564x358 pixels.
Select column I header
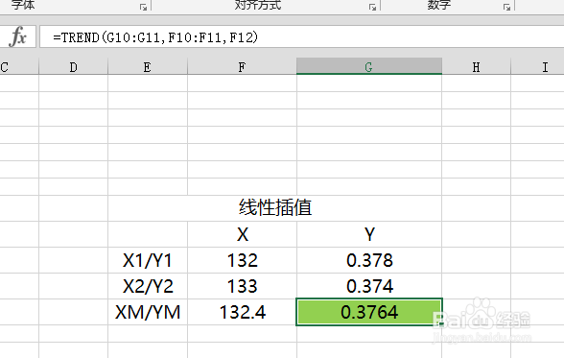click(537, 66)
